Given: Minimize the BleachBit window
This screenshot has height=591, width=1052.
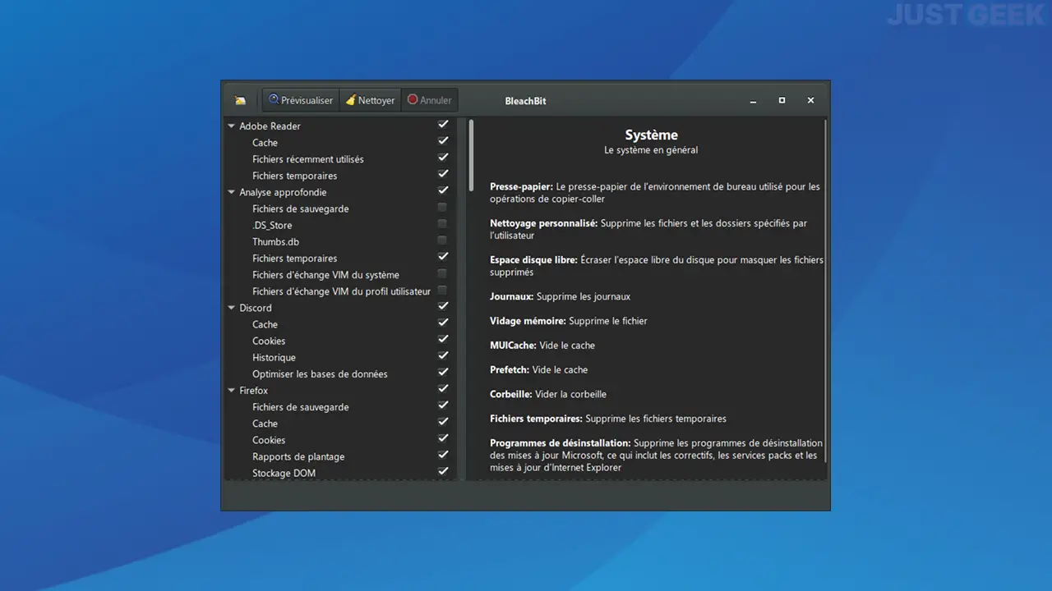Looking at the screenshot, I should tap(753, 100).
